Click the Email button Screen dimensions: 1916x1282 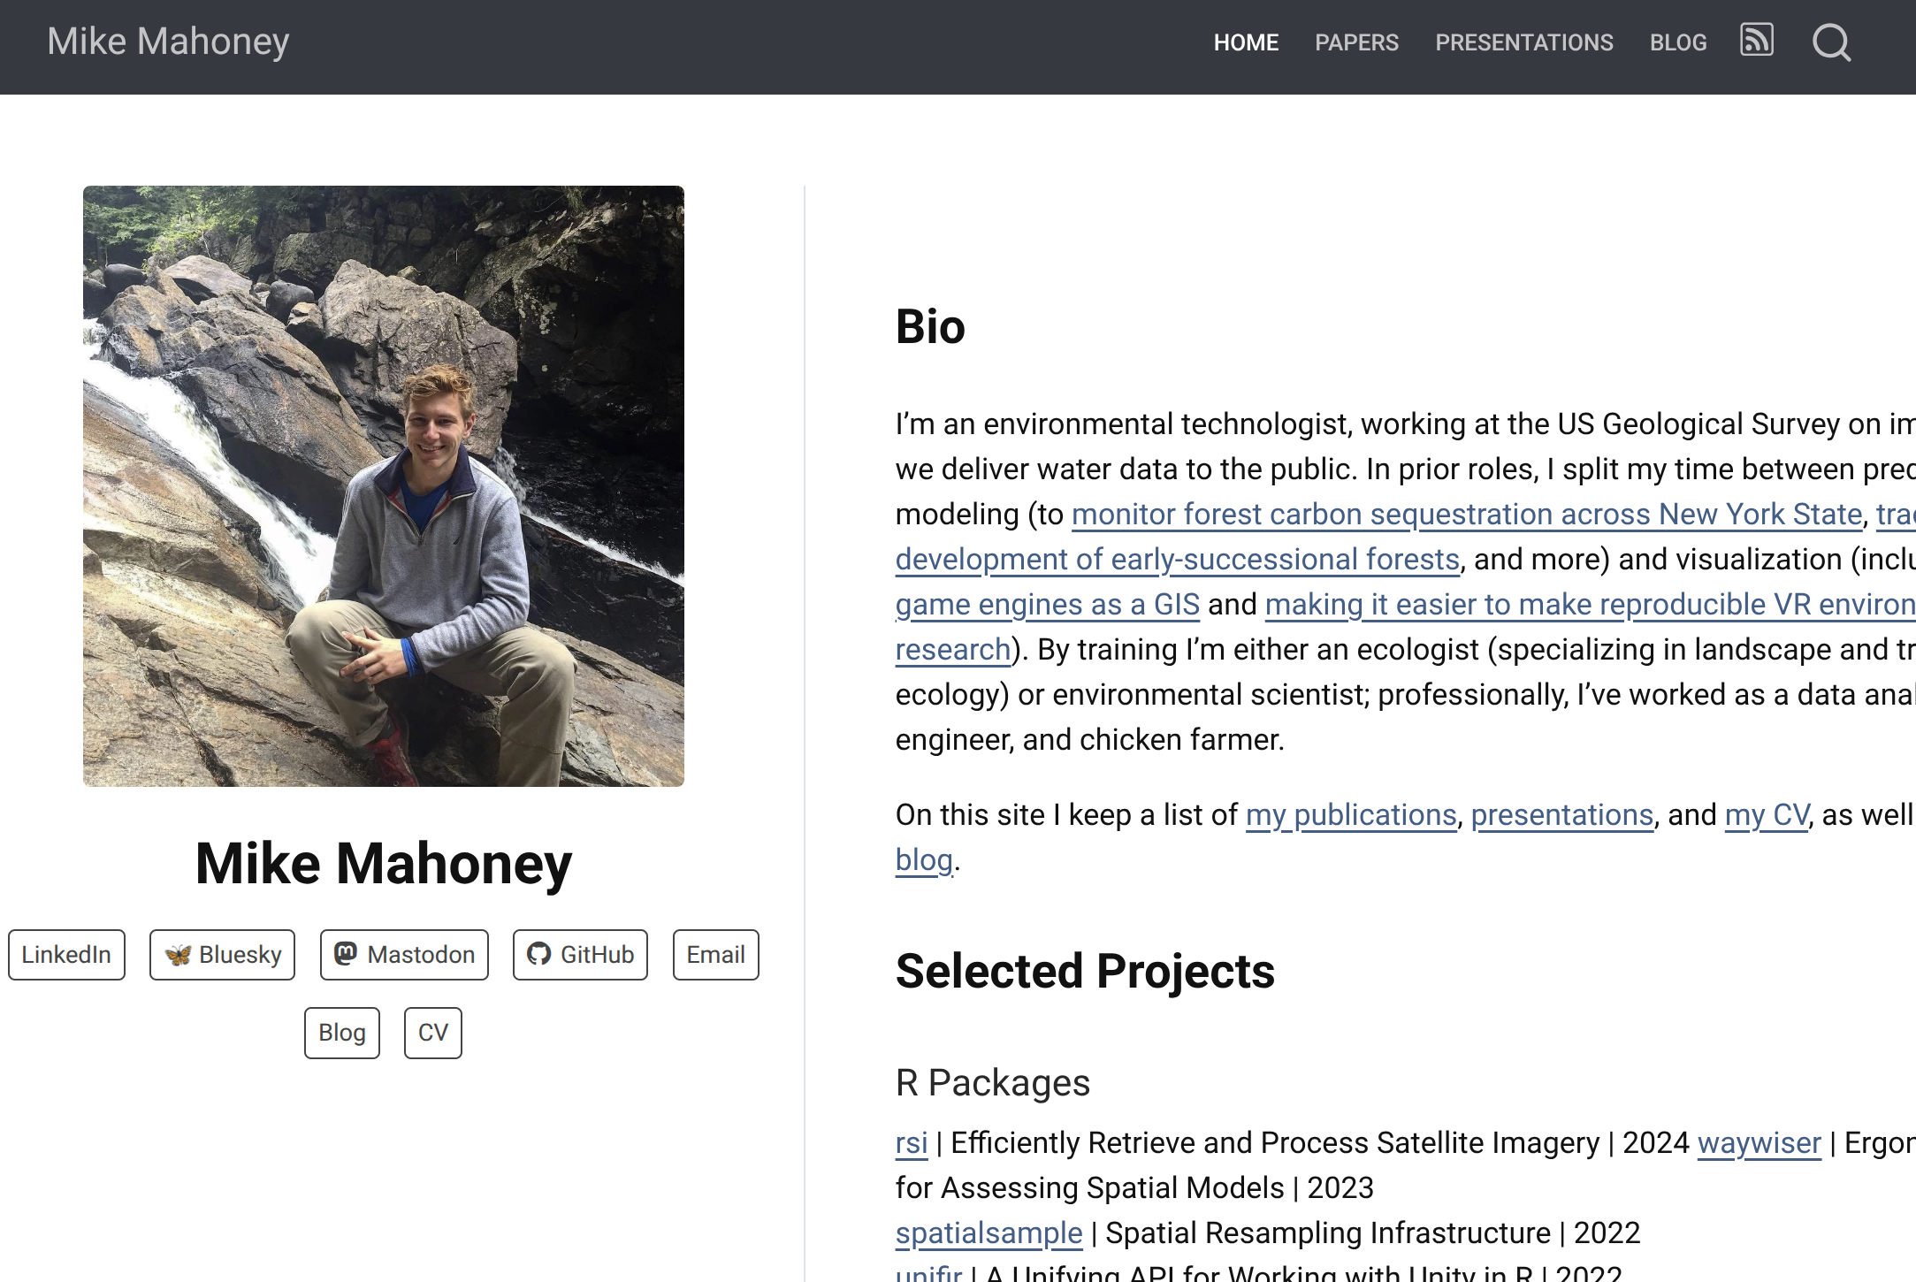pos(715,955)
